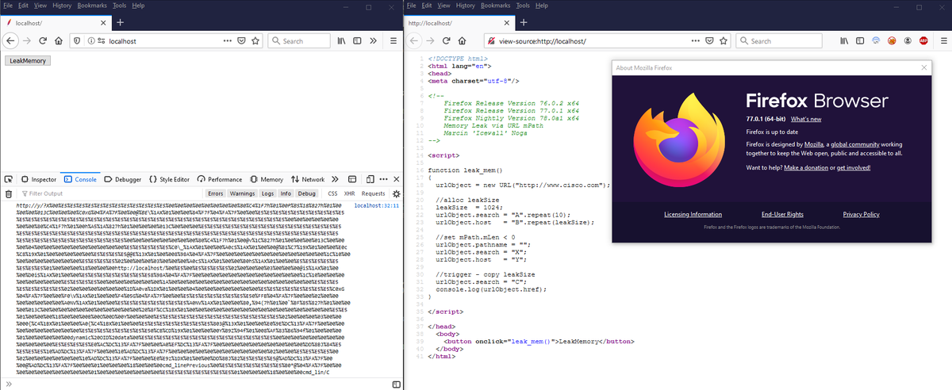Open Debugger devtools tab
Screen dimensions: 952x390
[x=123, y=179]
